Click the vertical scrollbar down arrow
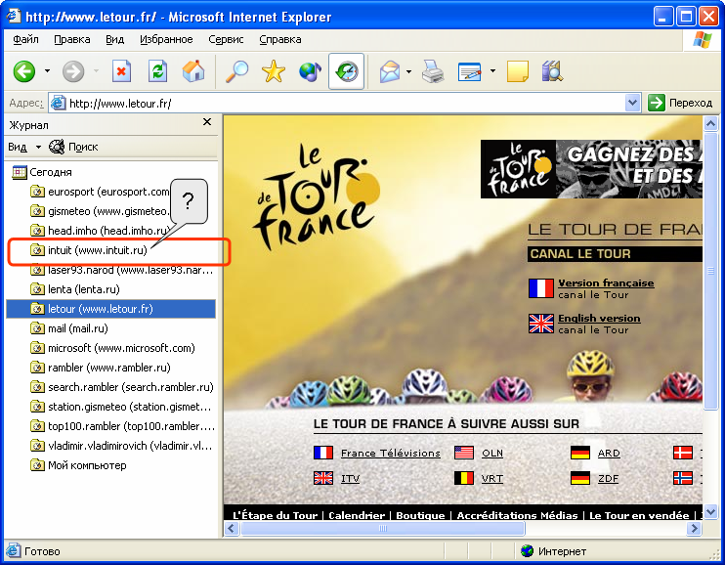 pos(710,512)
